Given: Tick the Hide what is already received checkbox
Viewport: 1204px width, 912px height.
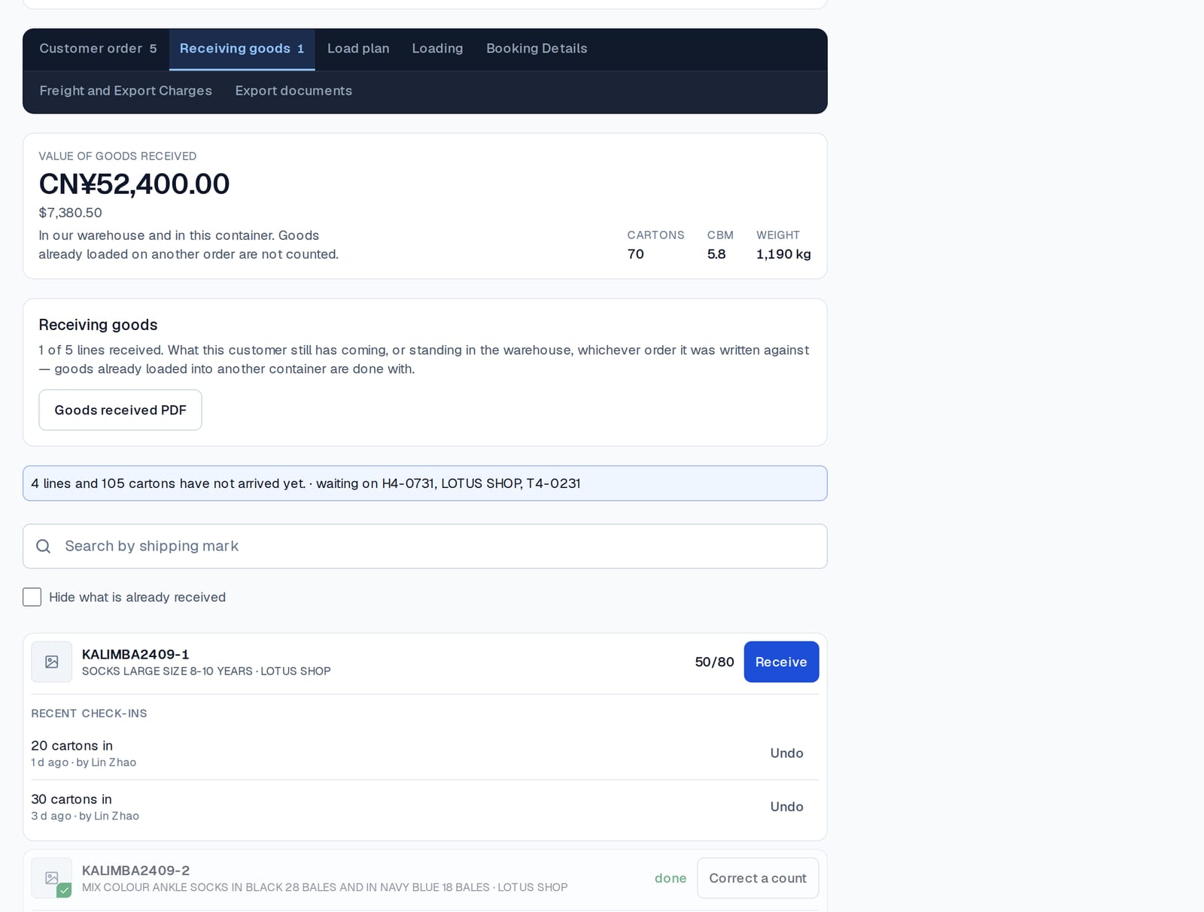Looking at the screenshot, I should (x=32, y=597).
